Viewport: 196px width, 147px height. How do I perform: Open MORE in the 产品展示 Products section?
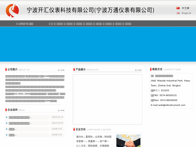pyautogui.click(x=138, y=70)
